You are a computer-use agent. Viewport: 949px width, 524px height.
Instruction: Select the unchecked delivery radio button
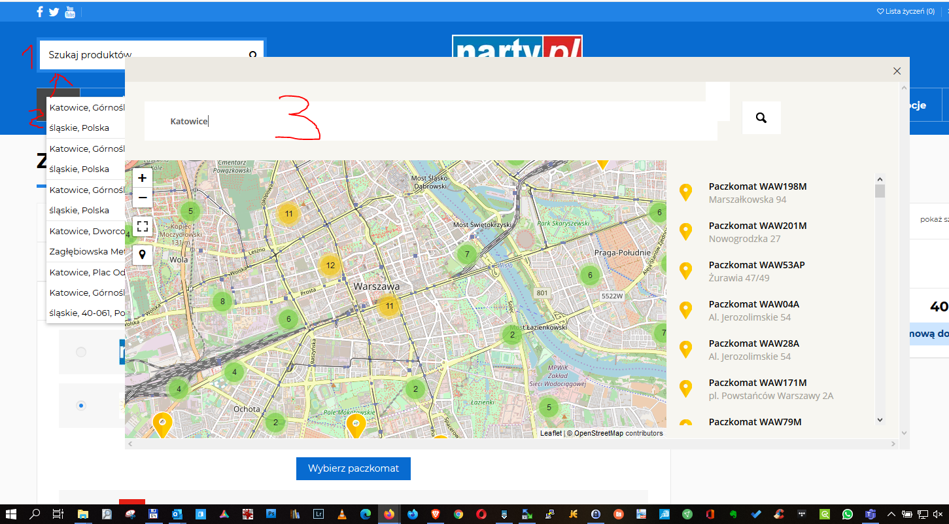(x=81, y=352)
